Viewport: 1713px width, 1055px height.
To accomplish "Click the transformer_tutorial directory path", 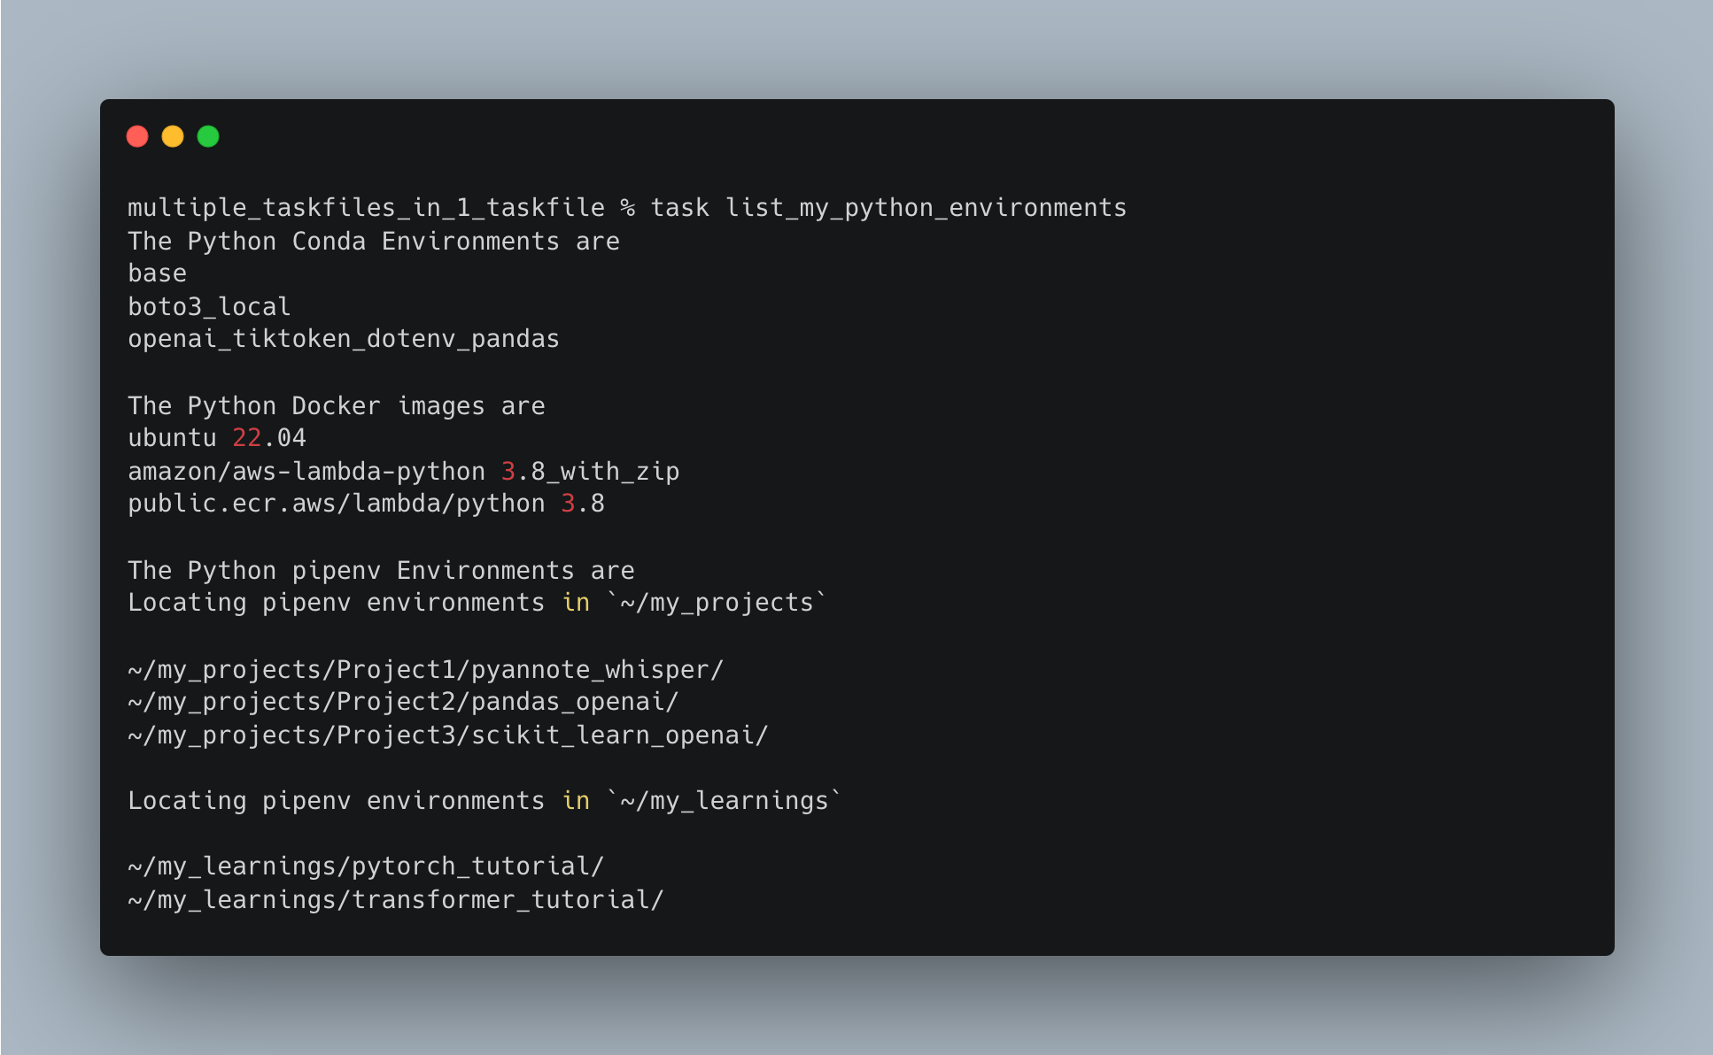I will [396, 900].
